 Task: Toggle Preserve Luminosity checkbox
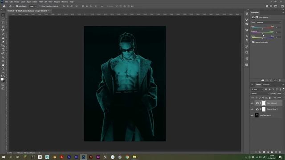point(253,42)
